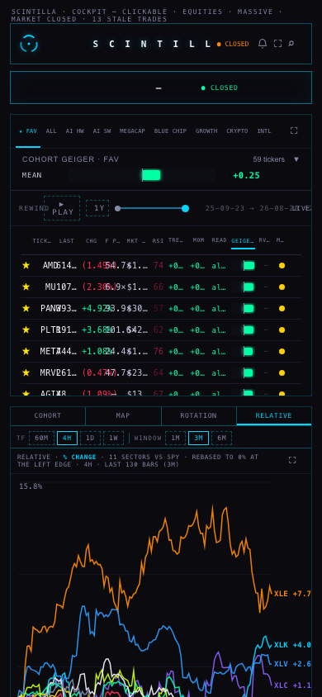The height and width of the screenshot is (697, 322).
Task: Click the gray rewind slider start handle
Action: (118, 208)
